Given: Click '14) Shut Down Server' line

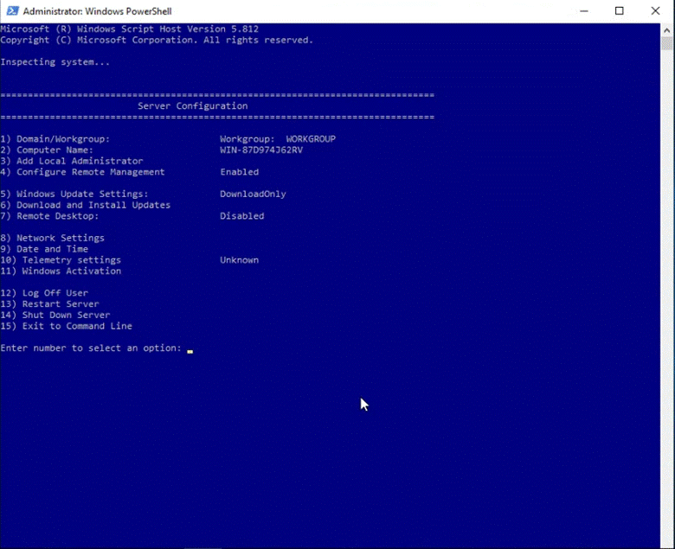Looking at the screenshot, I should 55,315.
